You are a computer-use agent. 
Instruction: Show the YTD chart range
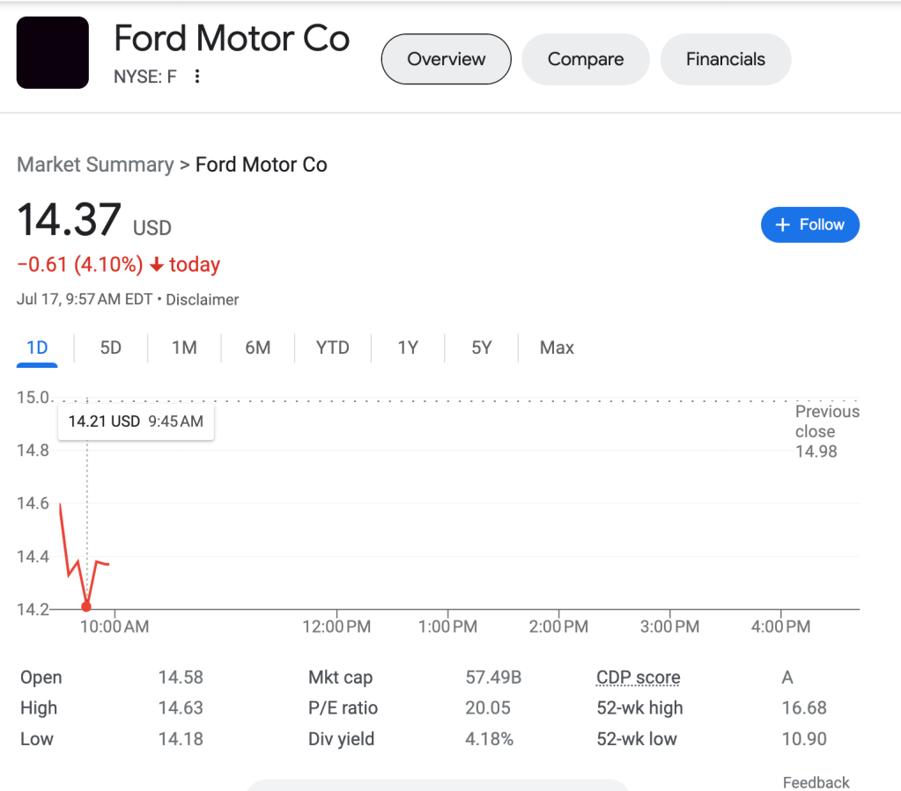pyautogui.click(x=332, y=348)
